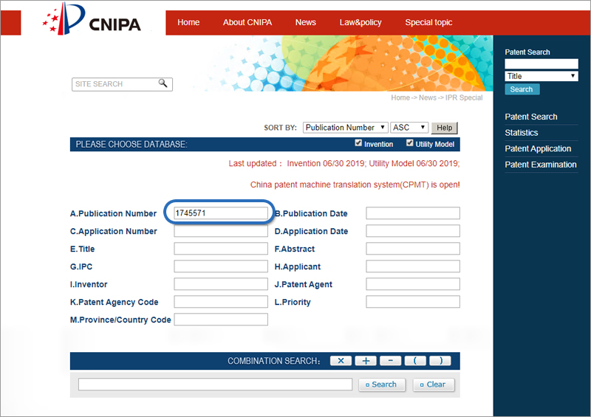Click the Patent Agent input field
This screenshot has width=591, height=417.
point(413,284)
